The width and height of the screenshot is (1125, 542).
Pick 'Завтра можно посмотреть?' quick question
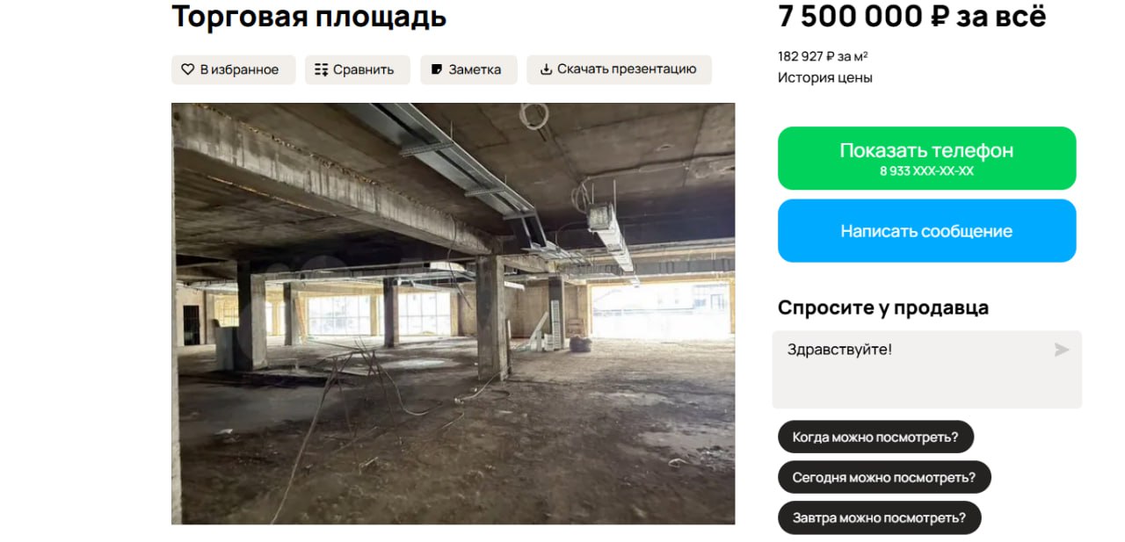click(879, 517)
